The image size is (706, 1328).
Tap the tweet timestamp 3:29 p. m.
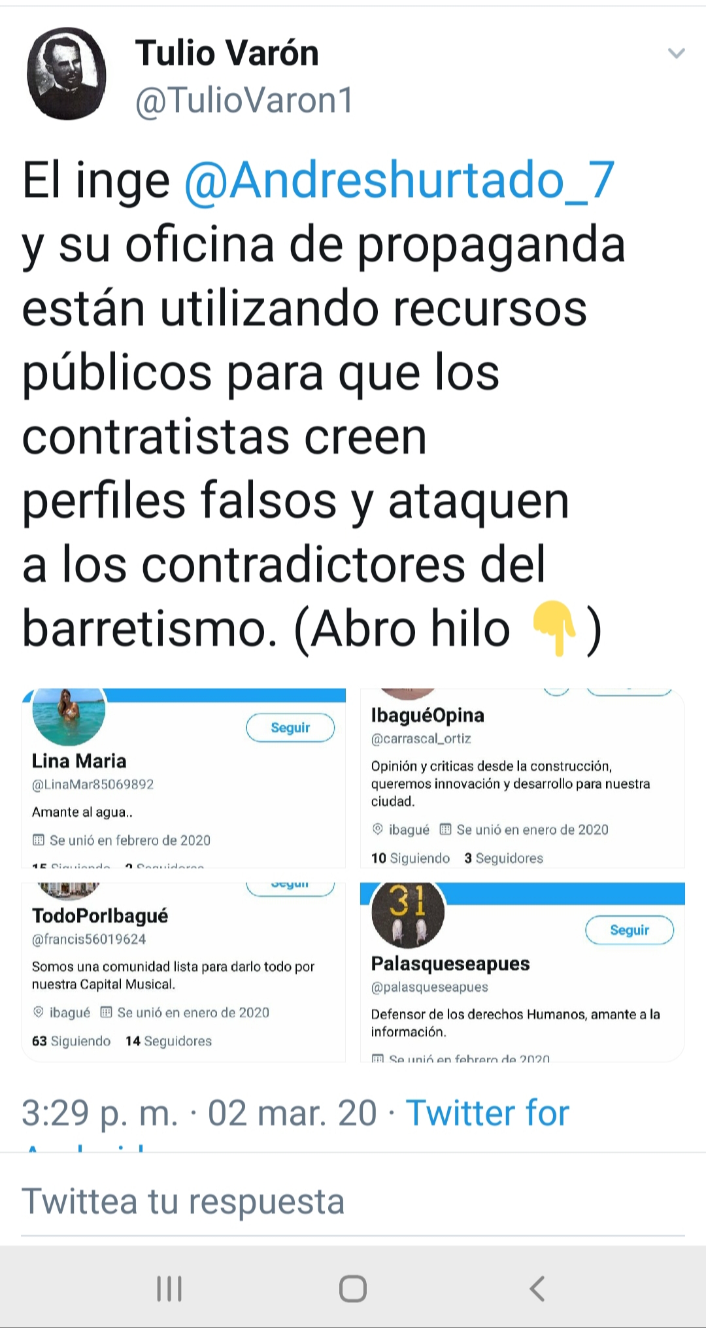(99, 1113)
